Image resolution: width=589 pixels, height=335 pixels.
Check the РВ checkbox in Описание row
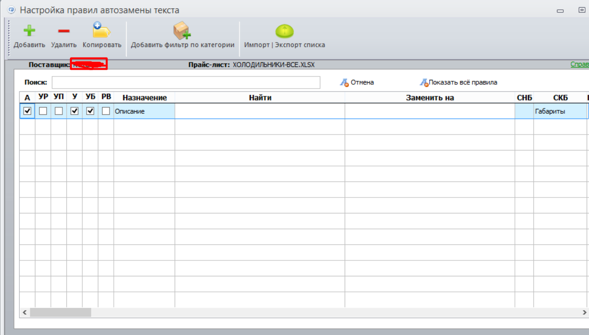point(106,111)
